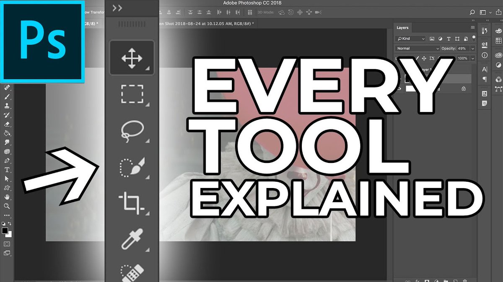Switch to the Layers tab
Viewport: 503px width, 282px height.
click(403, 28)
